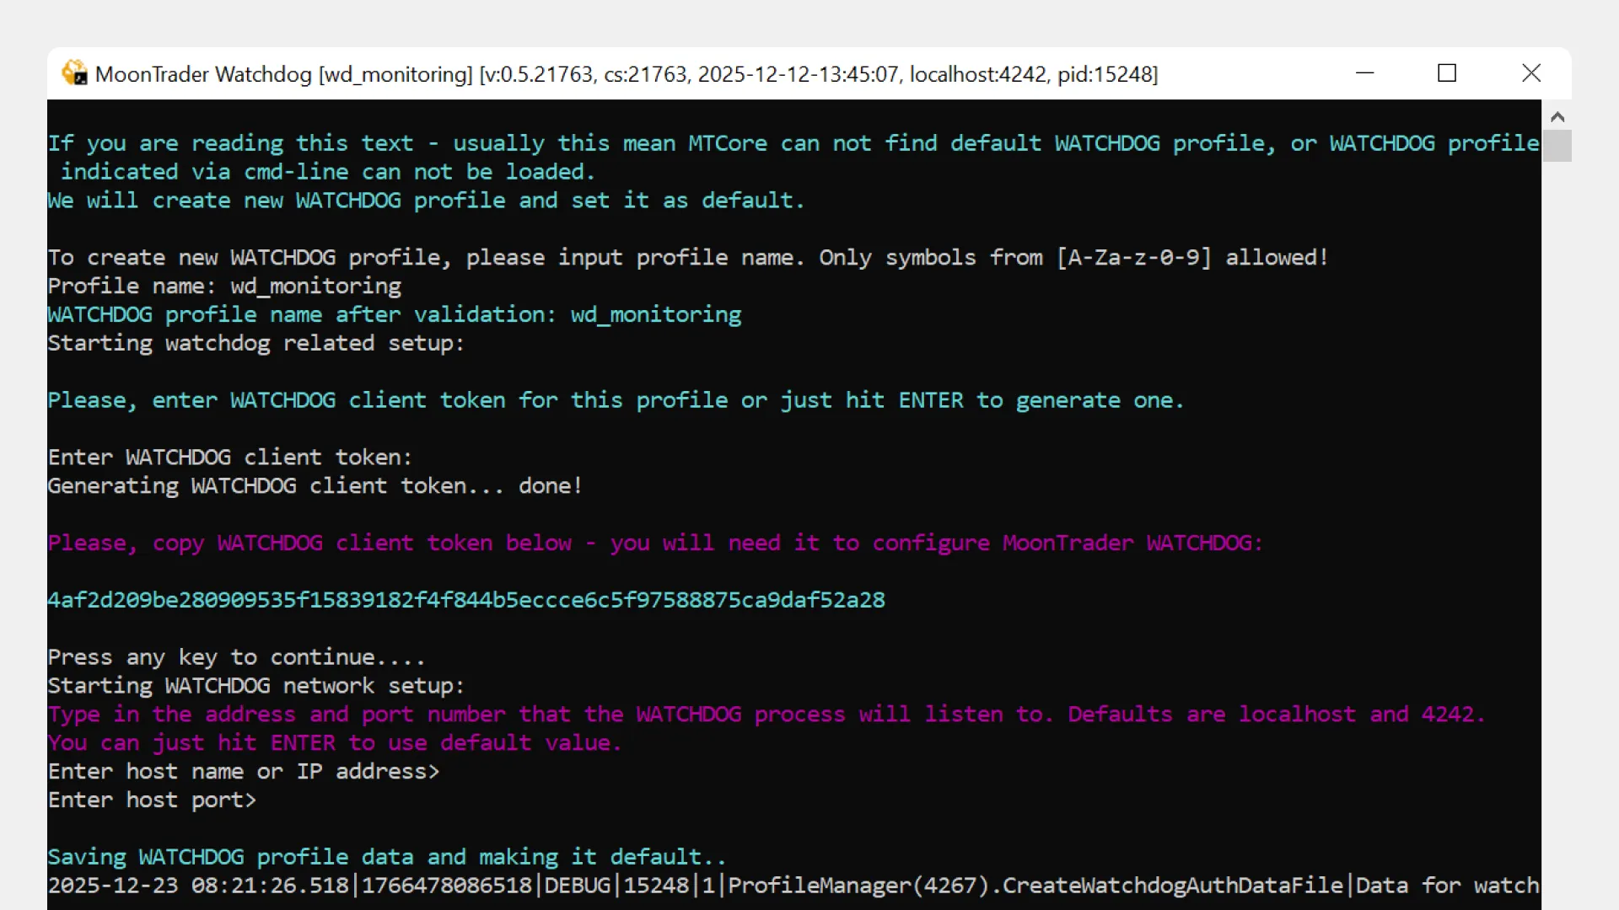The height and width of the screenshot is (910, 1619).
Task: Click 'Generating WATCHDOG client token... done!' line
Action: 314,485
